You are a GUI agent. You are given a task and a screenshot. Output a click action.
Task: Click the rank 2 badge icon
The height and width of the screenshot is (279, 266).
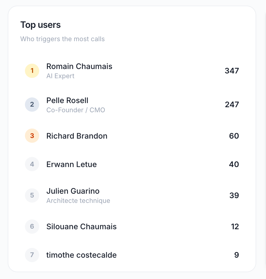[32, 105]
